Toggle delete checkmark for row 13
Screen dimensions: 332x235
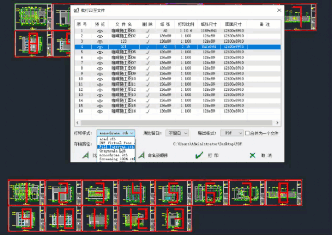[148, 95]
